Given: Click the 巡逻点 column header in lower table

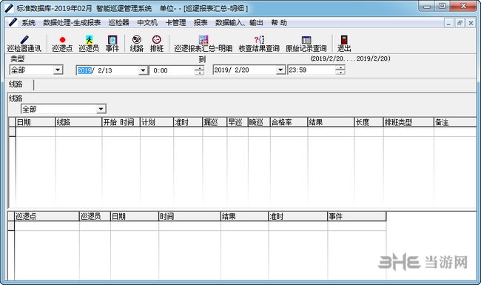Looking at the screenshot, I should [47, 216].
